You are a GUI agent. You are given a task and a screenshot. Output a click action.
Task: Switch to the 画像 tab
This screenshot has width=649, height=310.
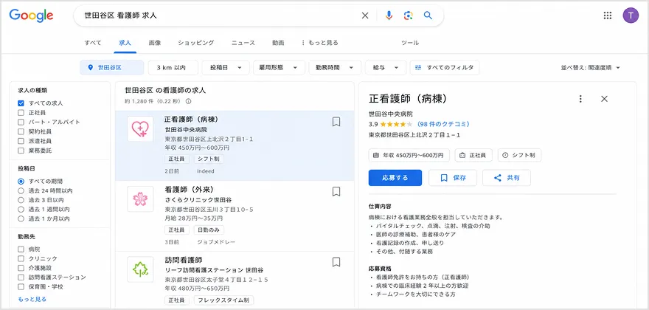click(x=155, y=43)
